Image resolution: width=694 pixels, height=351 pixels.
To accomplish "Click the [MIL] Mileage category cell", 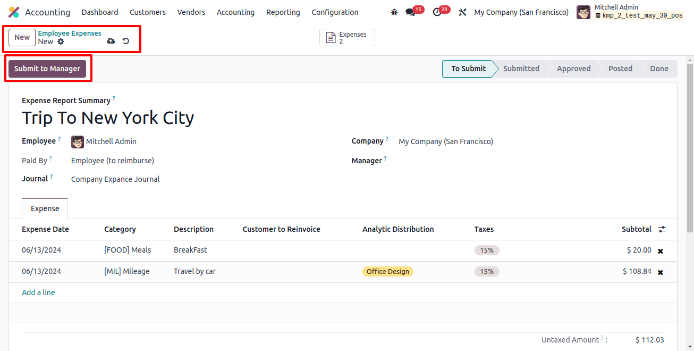I will click(x=127, y=271).
